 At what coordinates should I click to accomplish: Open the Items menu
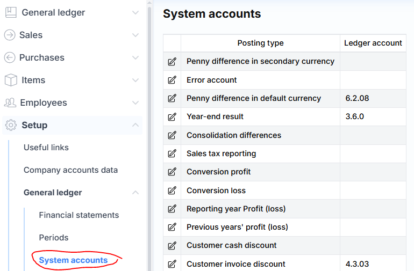[x=33, y=80]
